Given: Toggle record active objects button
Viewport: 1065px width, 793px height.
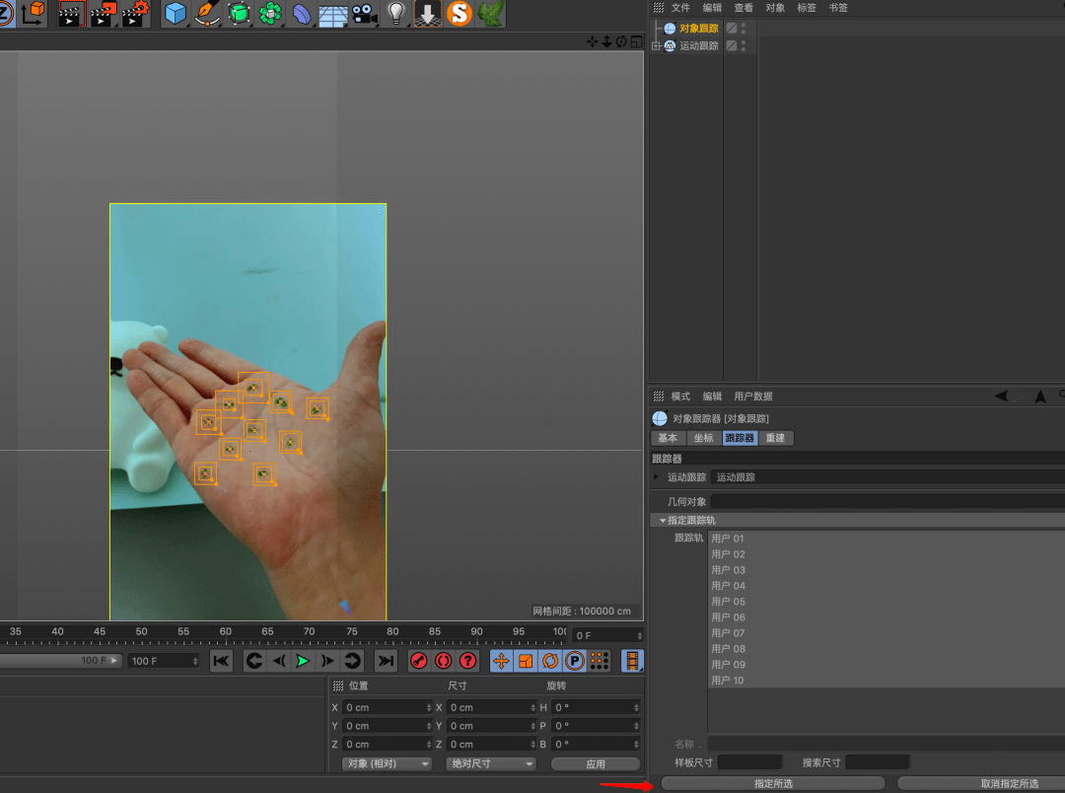Looking at the screenshot, I should pos(418,661).
